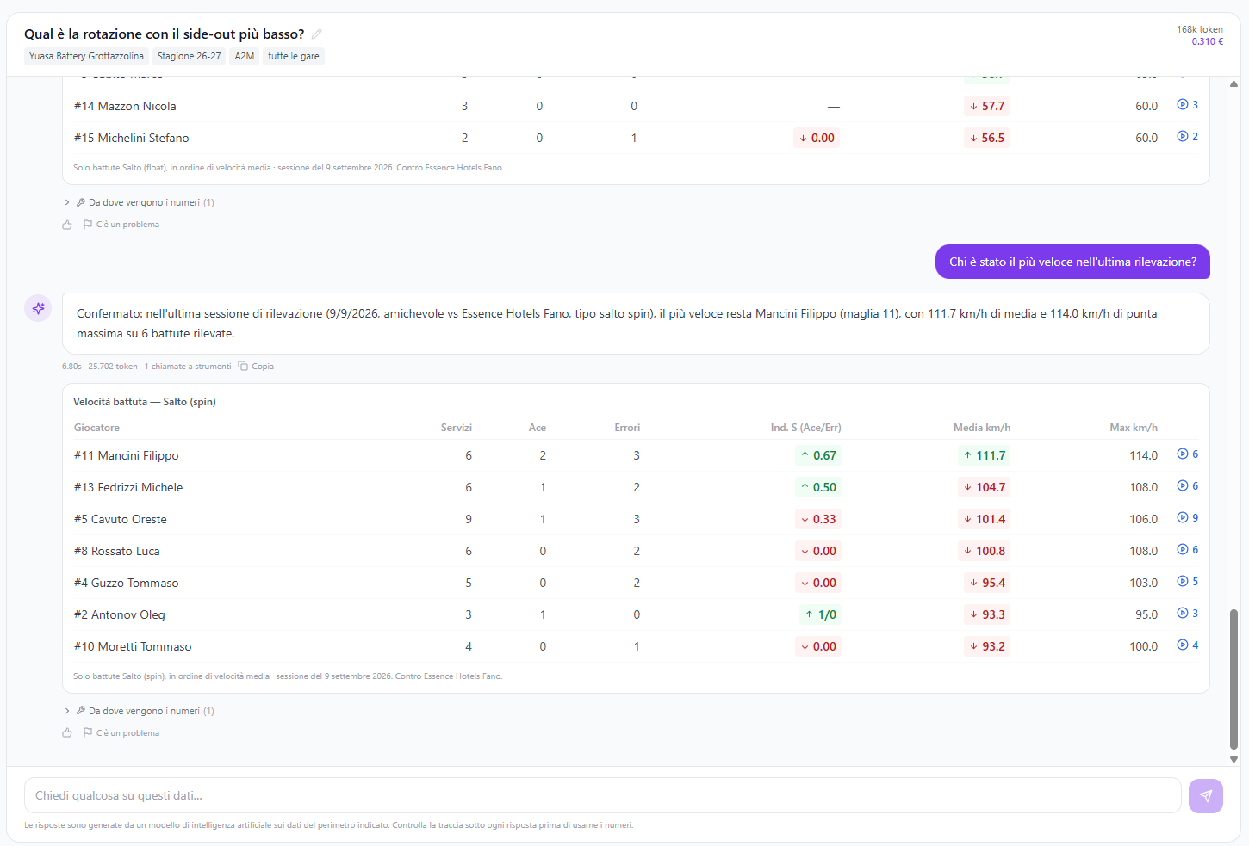Viewport: 1249px width, 846px height.
Task: Click the 111.7 average speed badge
Action: click(985, 455)
